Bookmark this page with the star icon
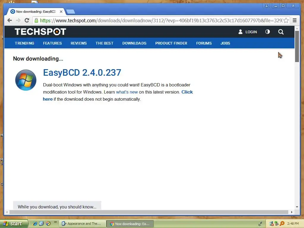Viewport: 304px width, 228px height. [286, 20]
